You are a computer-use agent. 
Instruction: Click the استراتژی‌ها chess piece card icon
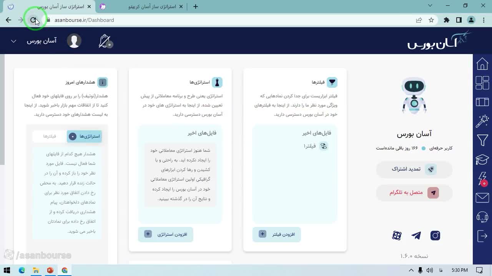tap(217, 82)
